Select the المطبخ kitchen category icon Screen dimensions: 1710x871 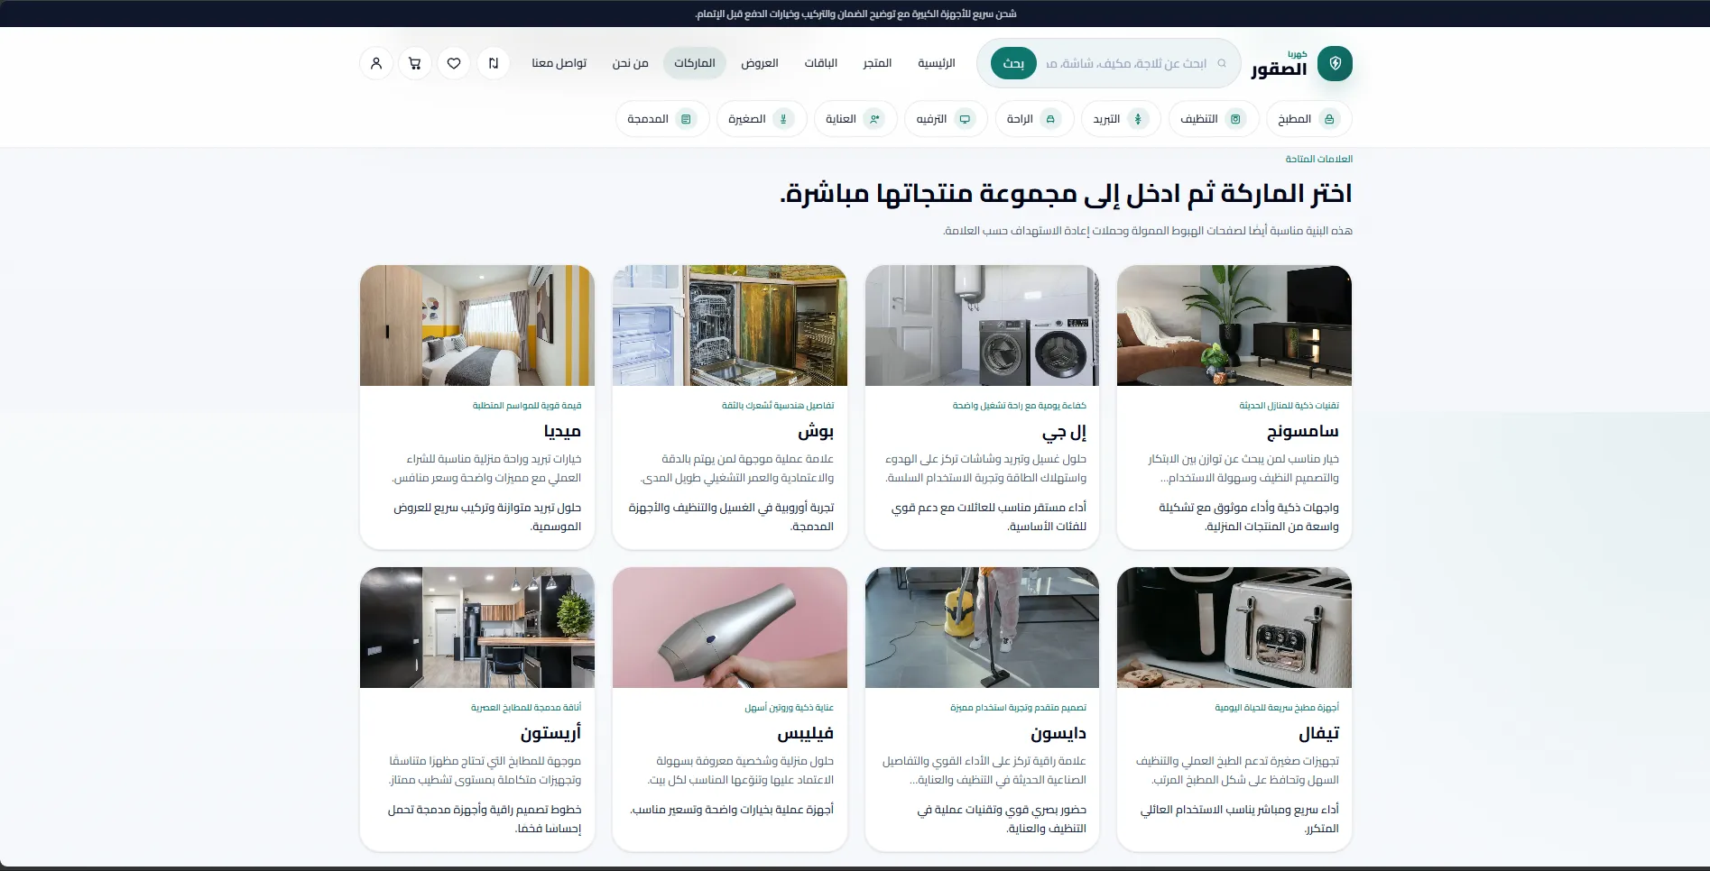[1327, 118]
